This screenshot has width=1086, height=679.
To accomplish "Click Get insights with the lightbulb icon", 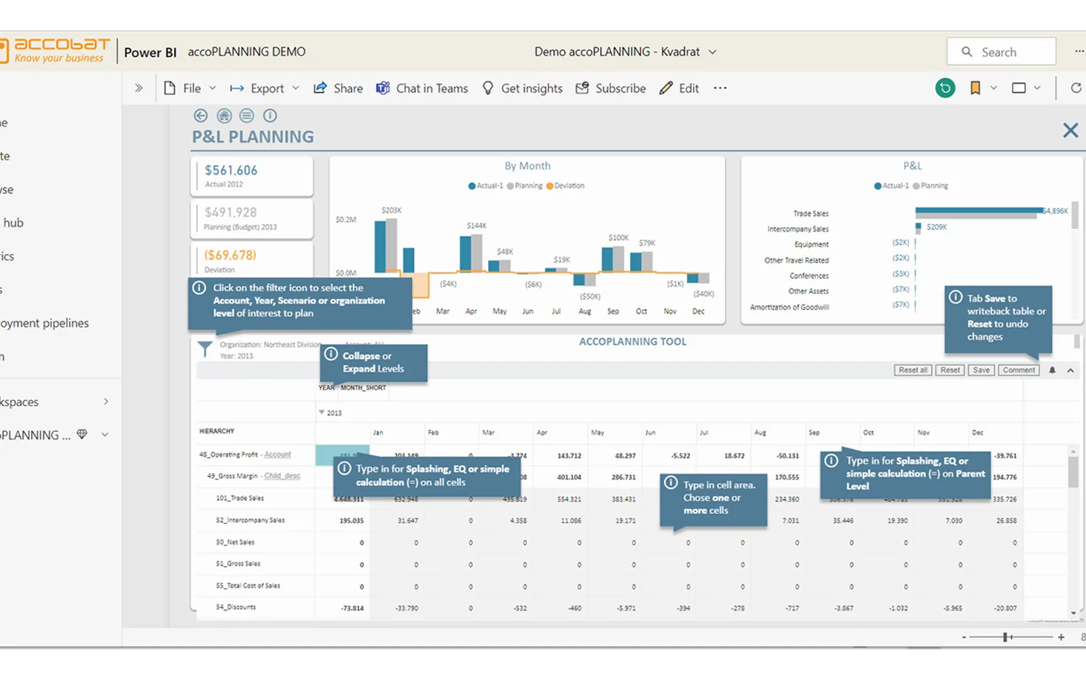I will click(x=522, y=88).
